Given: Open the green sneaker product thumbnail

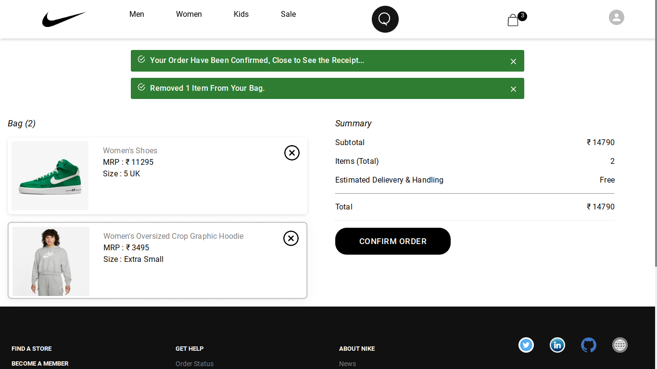Looking at the screenshot, I should point(50,176).
